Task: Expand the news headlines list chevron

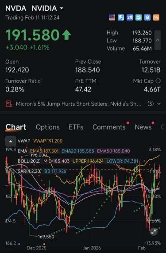Action: (159, 104)
